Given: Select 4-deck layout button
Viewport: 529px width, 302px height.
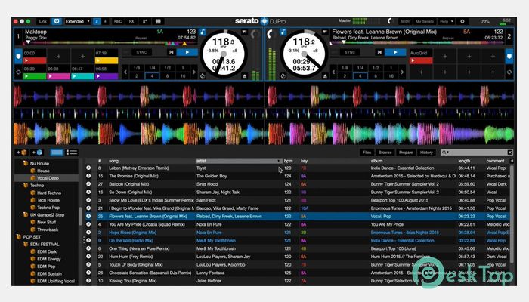Looking at the screenshot, I should pos(105,21).
